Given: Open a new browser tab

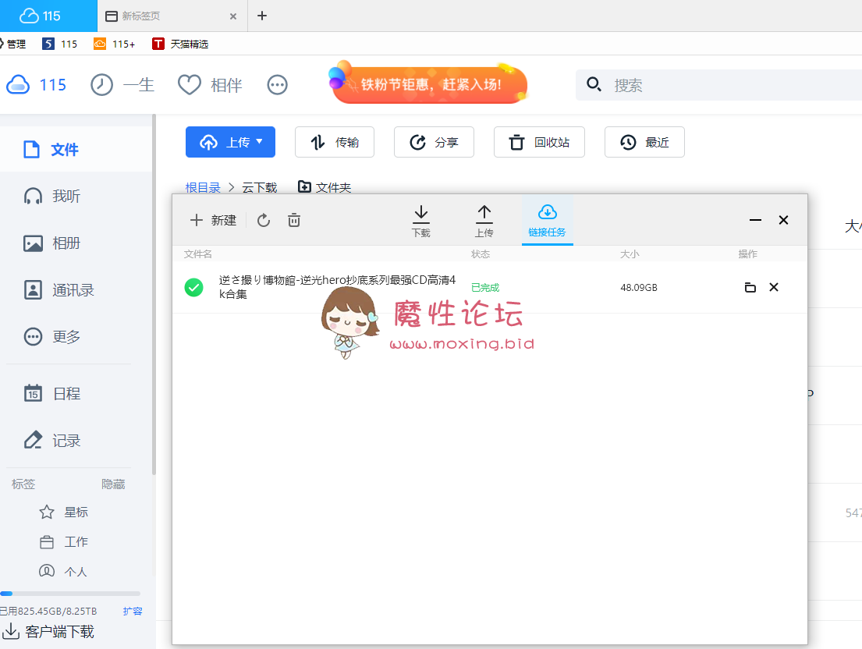Looking at the screenshot, I should (262, 16).
